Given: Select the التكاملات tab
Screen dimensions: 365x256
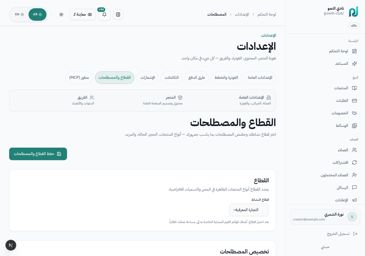Looking at the screenshot, I should coord(172,78).
